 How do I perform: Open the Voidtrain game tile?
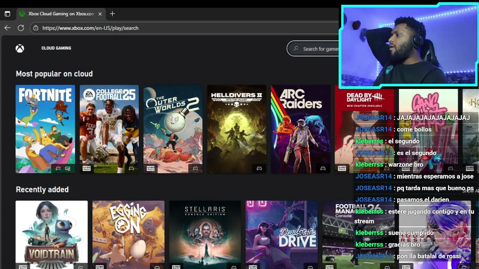52,235
